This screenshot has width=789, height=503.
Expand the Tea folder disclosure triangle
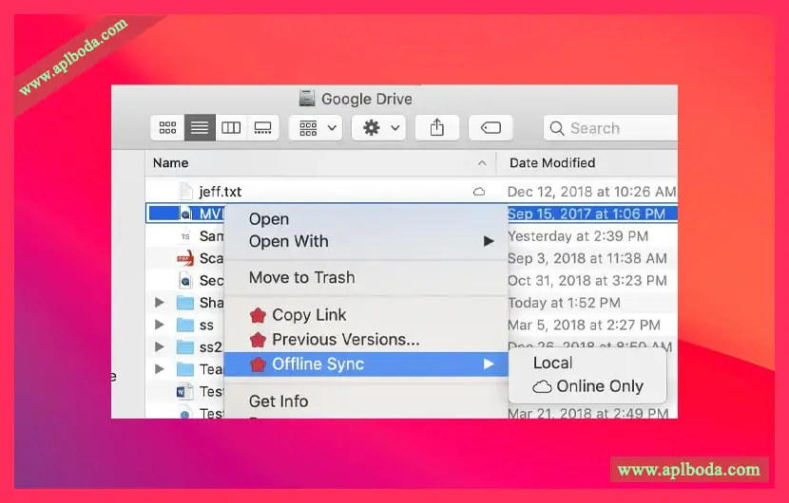click(160, 369)
